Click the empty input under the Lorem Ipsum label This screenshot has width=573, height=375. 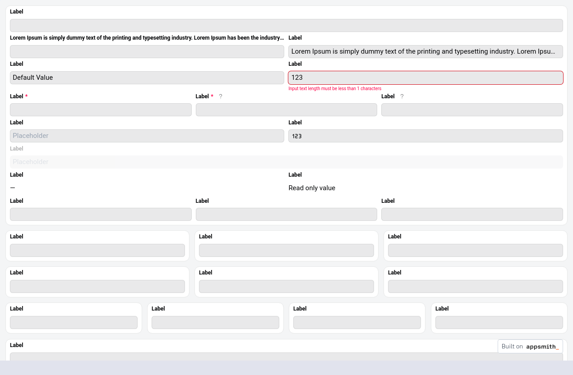coord(147,51)
